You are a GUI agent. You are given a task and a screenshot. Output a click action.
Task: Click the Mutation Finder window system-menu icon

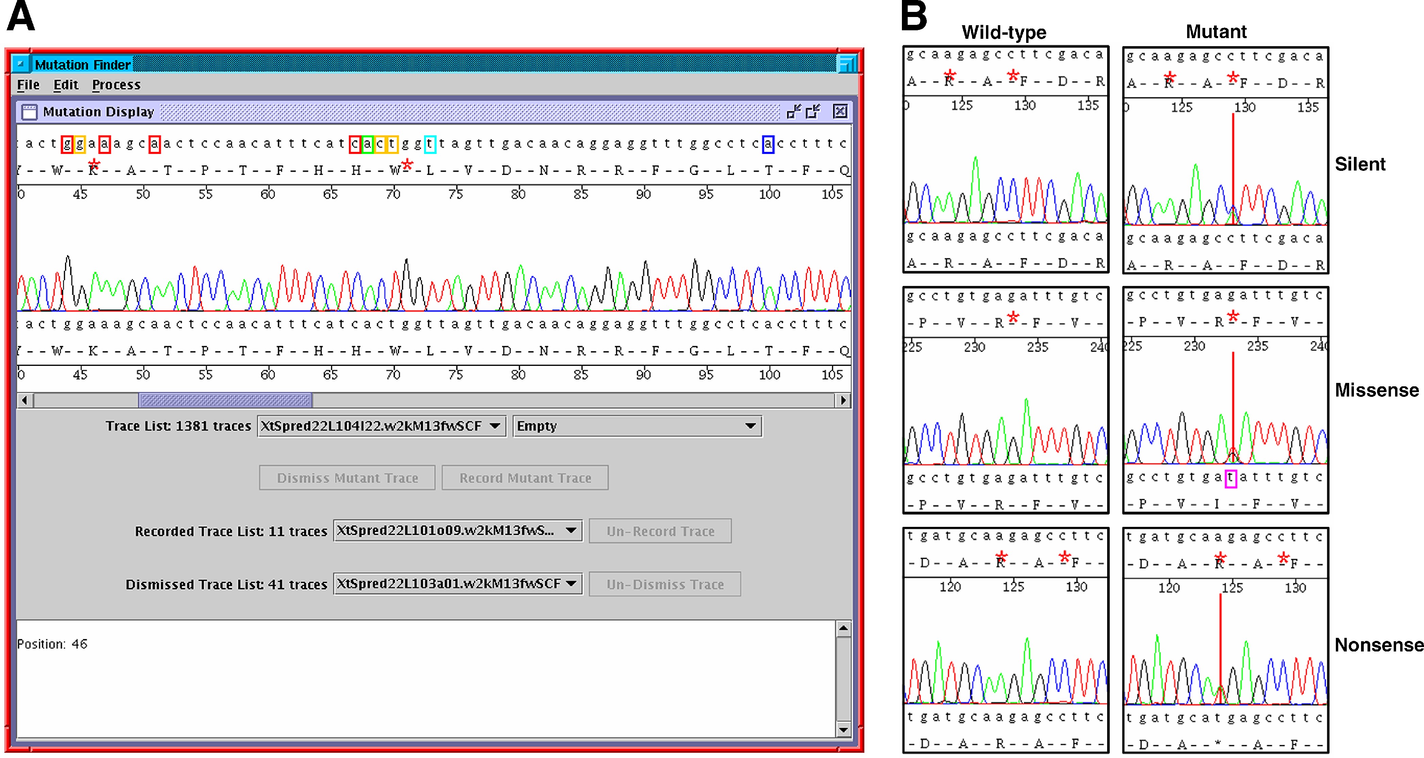point(20,64)
